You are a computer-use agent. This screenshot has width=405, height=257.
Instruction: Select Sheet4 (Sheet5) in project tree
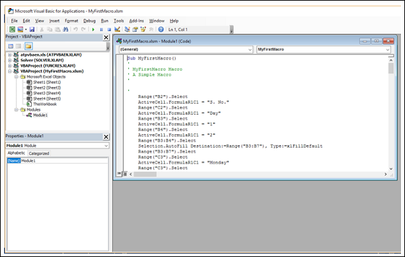coord(47,98)
